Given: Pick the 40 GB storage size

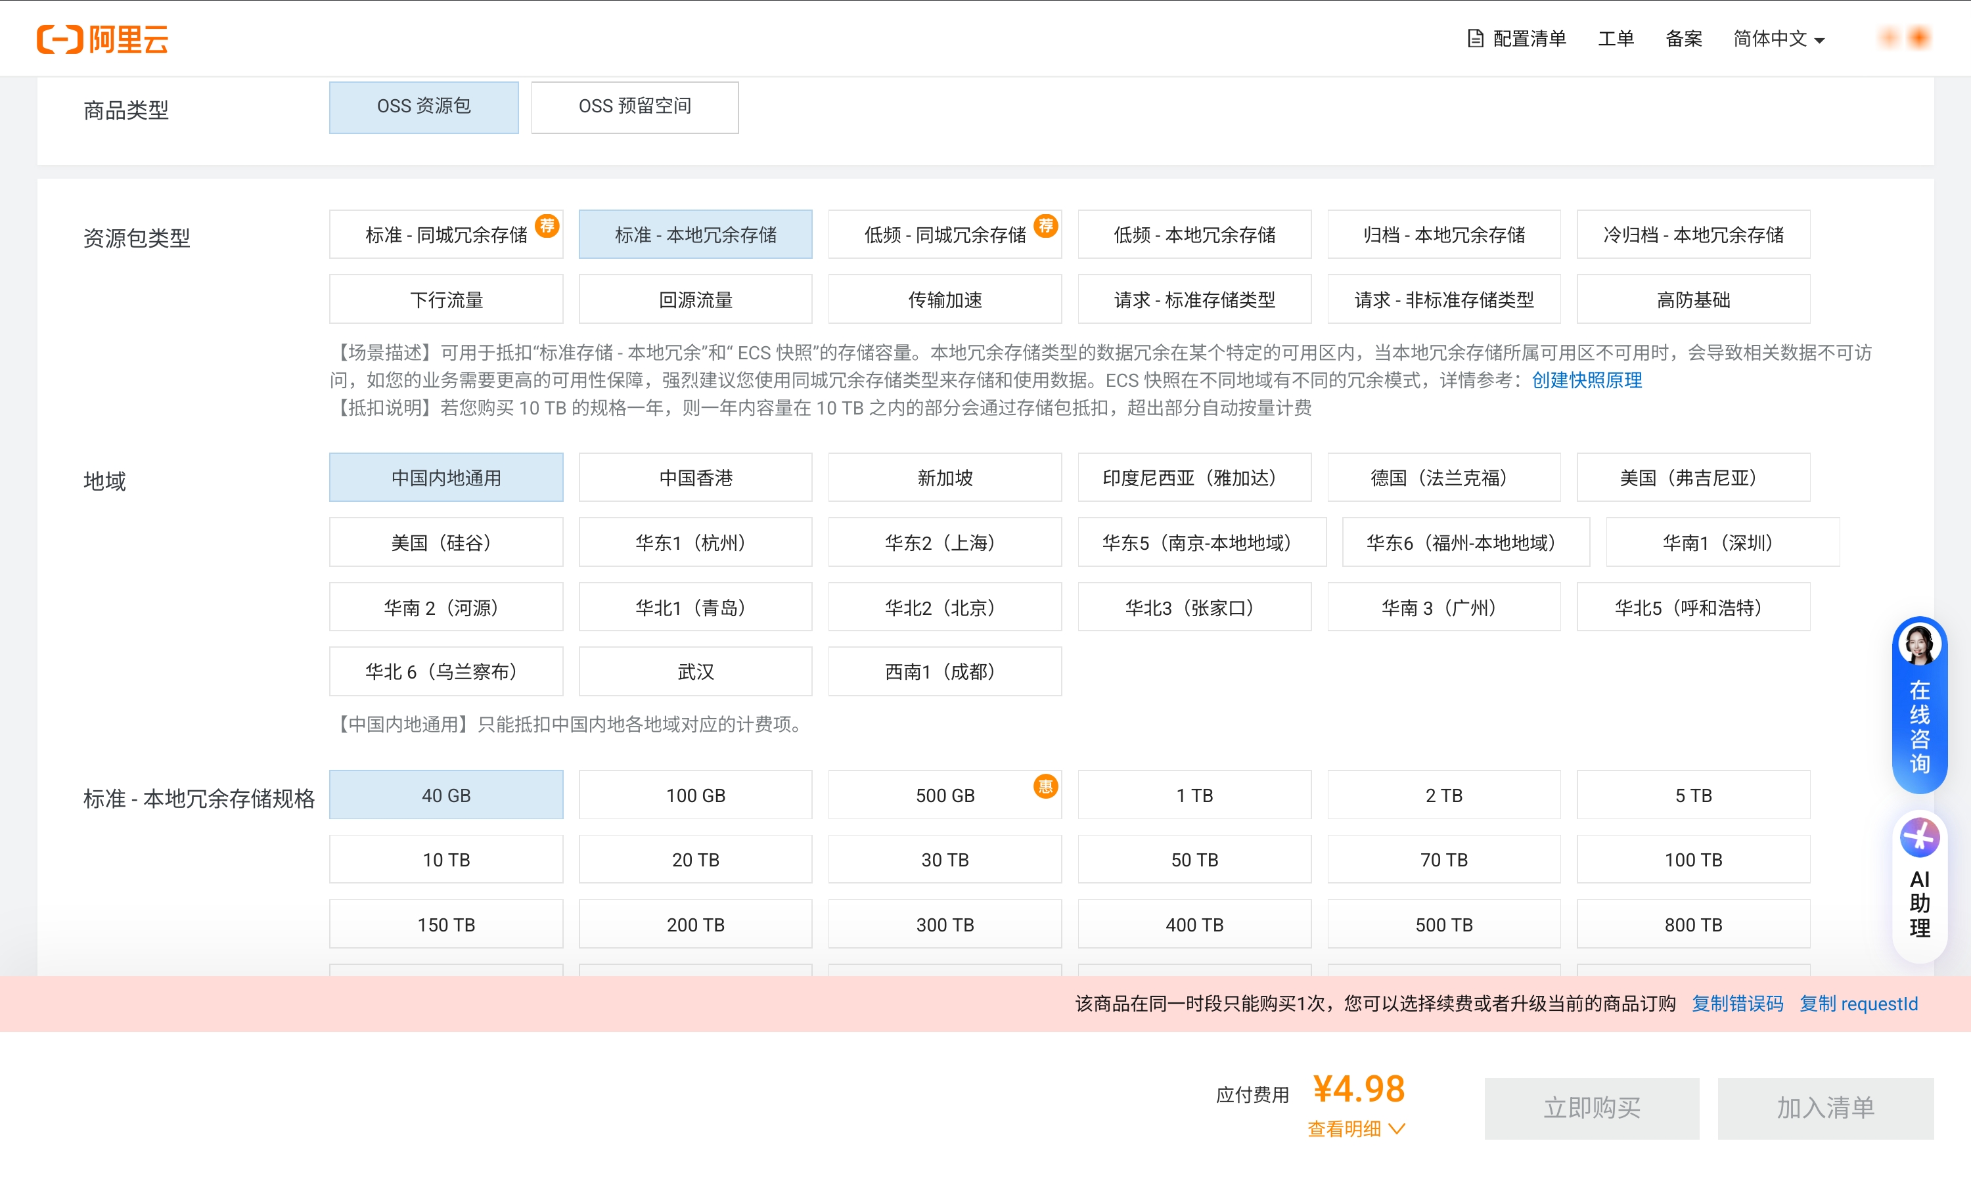Looking at the screenshot, I should (x=445, y=795).
